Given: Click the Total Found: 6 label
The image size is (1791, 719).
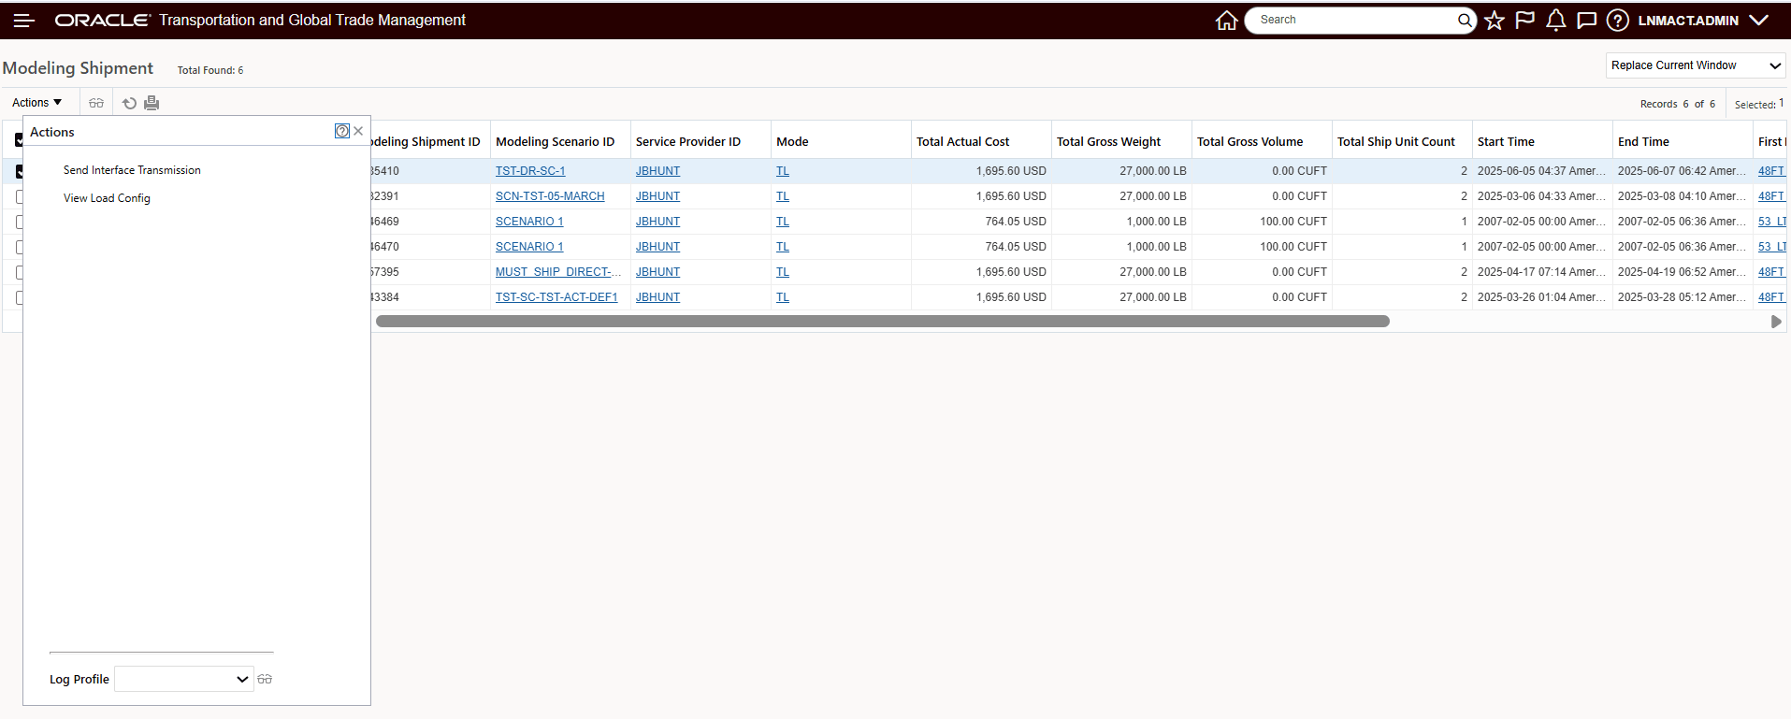Looking at the screenshot, I should 210,70.
